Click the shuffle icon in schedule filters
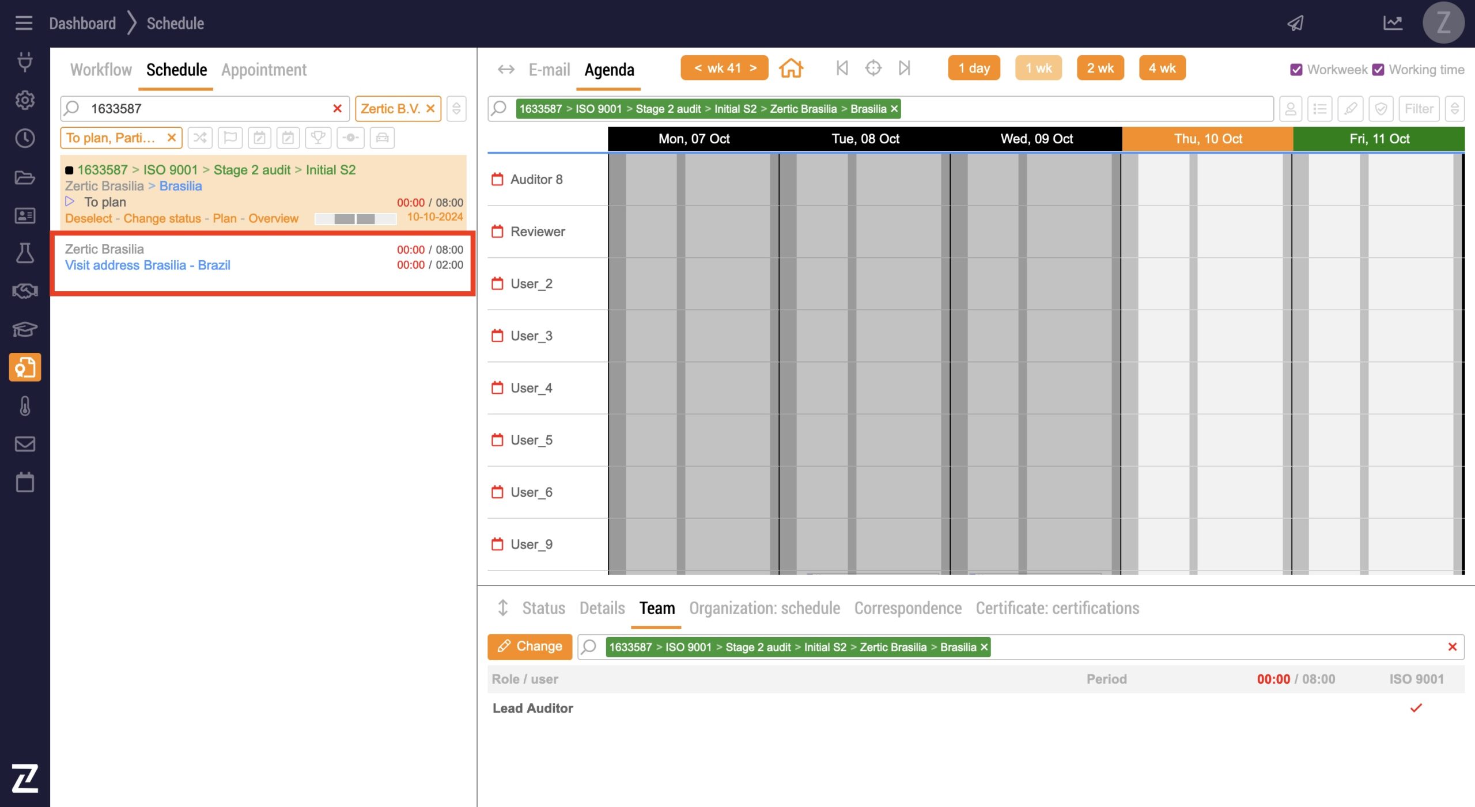The width and height of the screenshot is (1475, 807). click(x=200, y=138)
